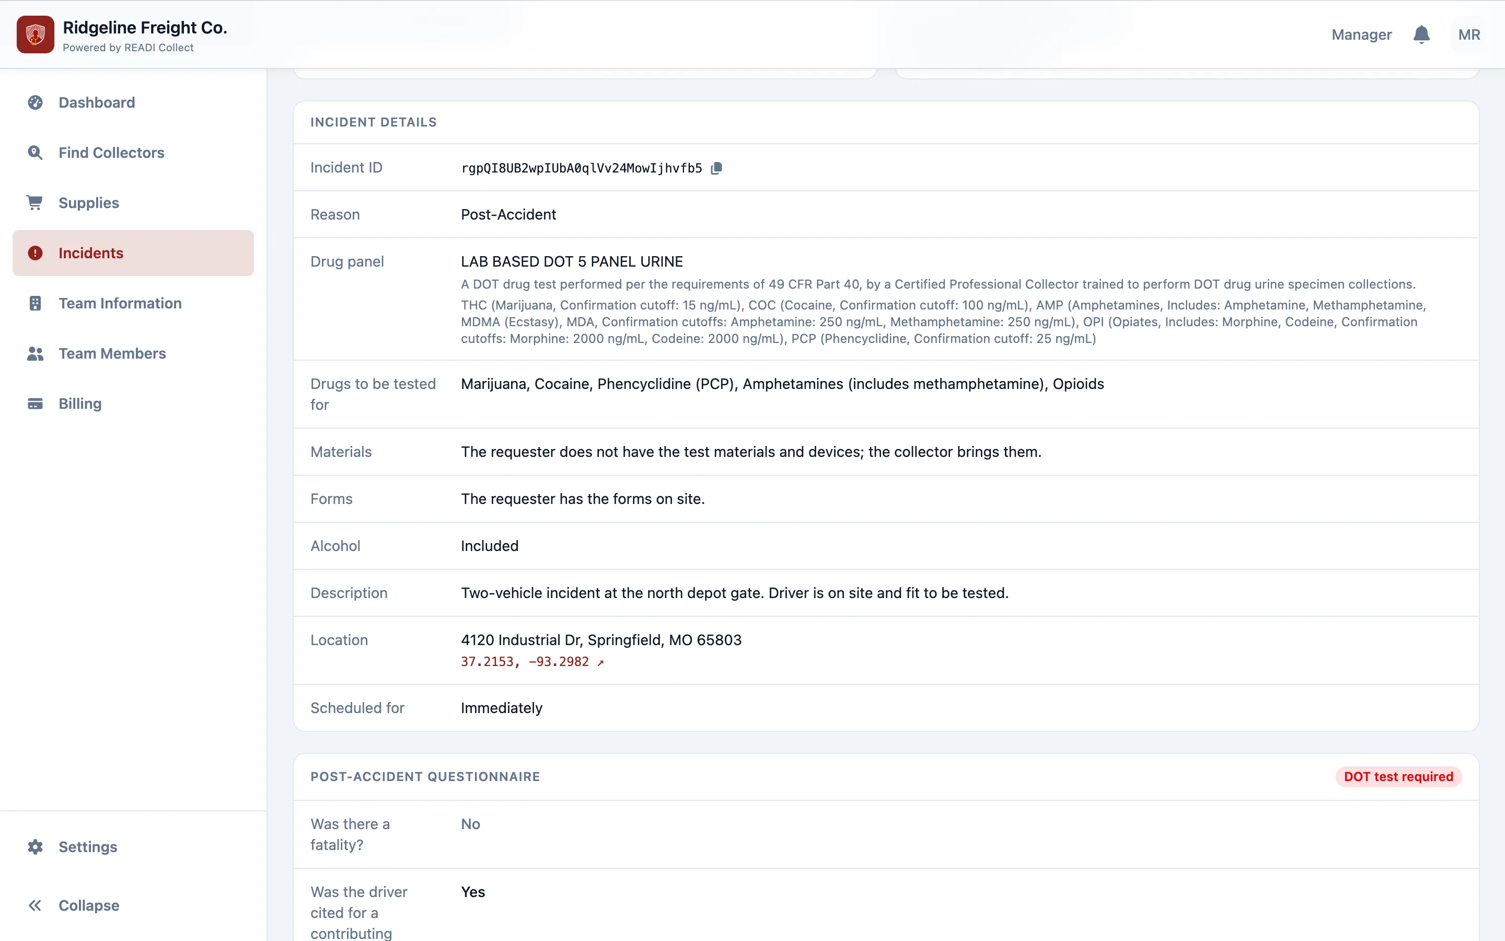Click the Scheduled for field label
This screenshot has height=941, width=1505.
click(357, 708)
